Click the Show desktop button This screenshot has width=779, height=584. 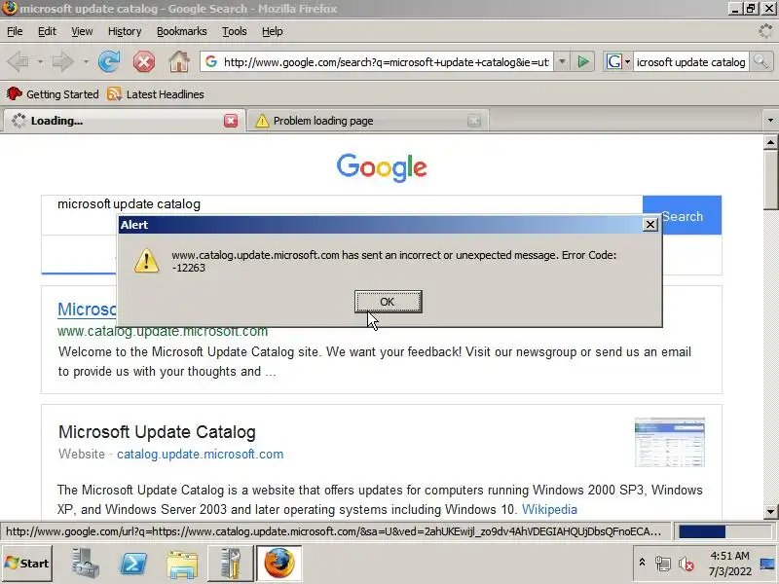[768, 564]
